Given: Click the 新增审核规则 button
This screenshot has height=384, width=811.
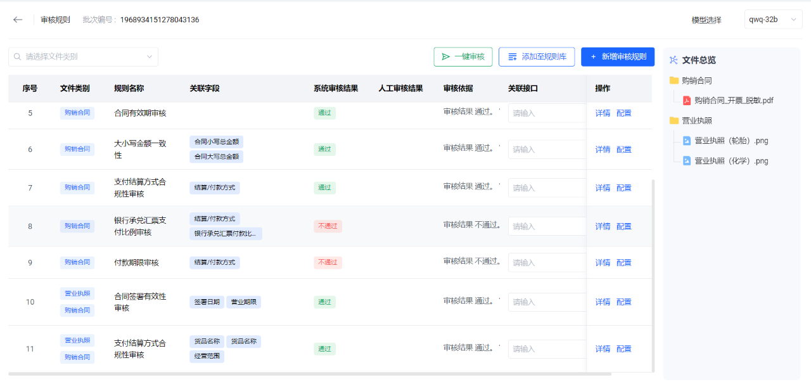Looking at the screenshot, I should point(618,57).
